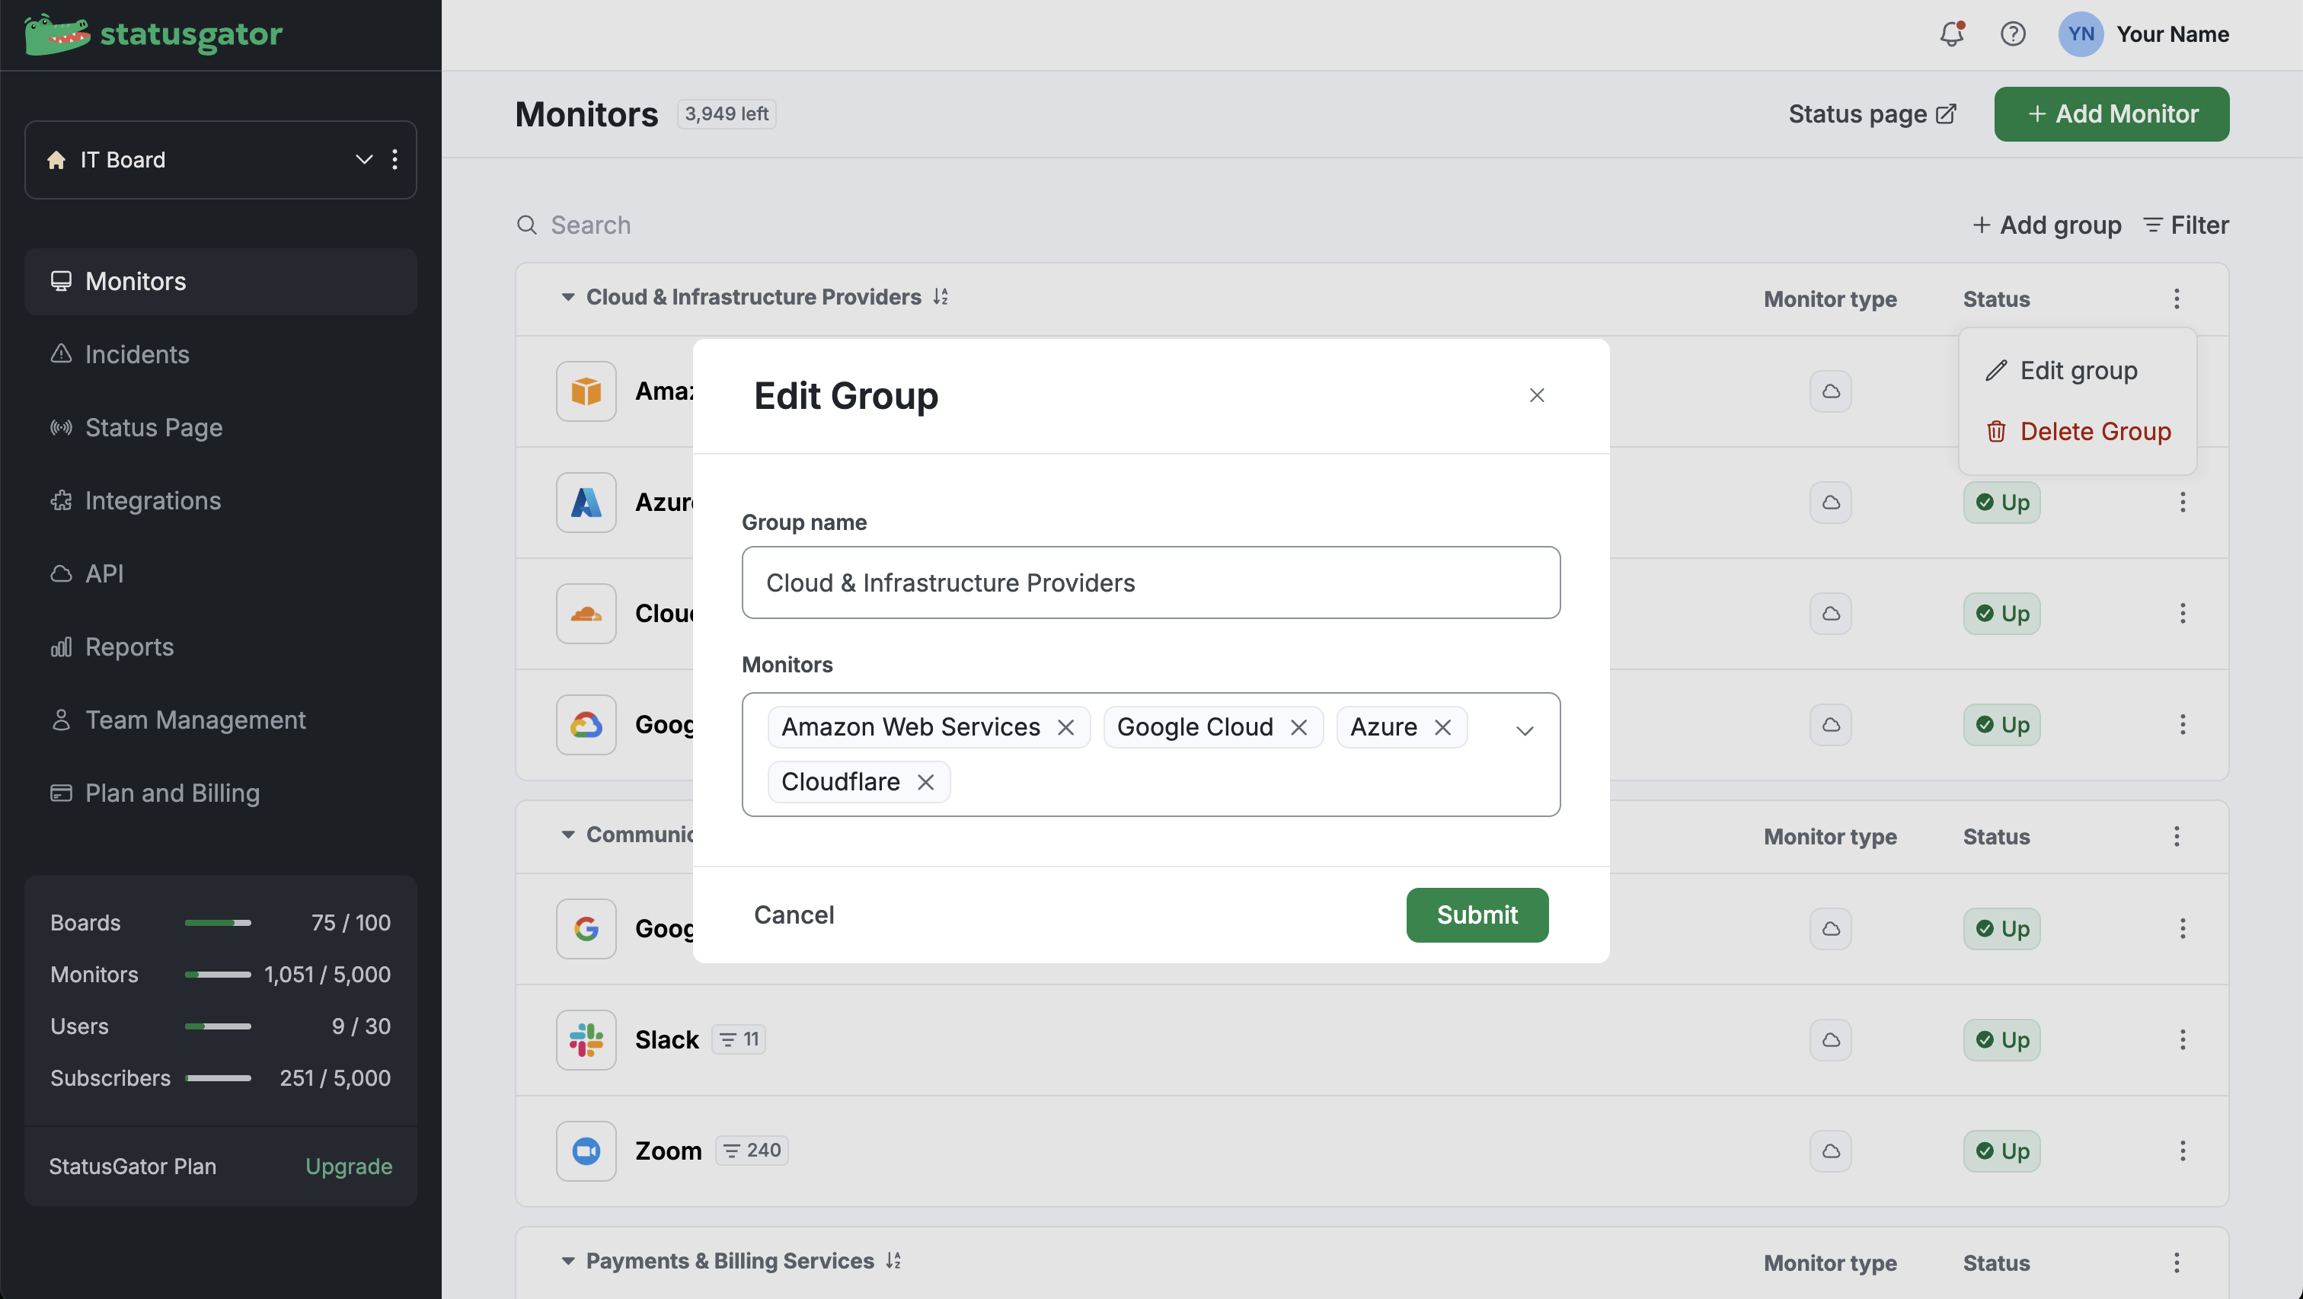
Task: Submit the Edit Group form
Action: tap(1476, 914)
